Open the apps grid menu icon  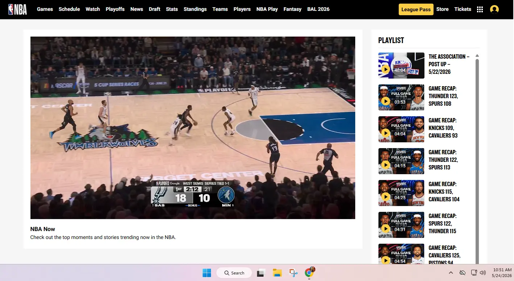480,9
